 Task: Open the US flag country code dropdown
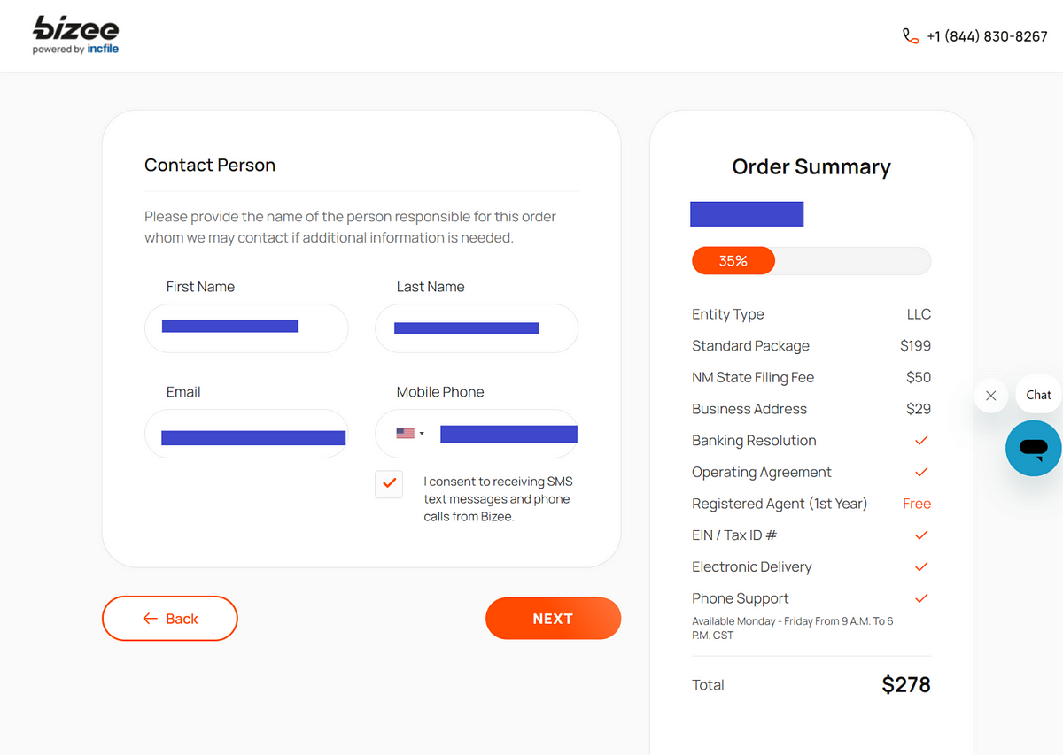(410, 434)
